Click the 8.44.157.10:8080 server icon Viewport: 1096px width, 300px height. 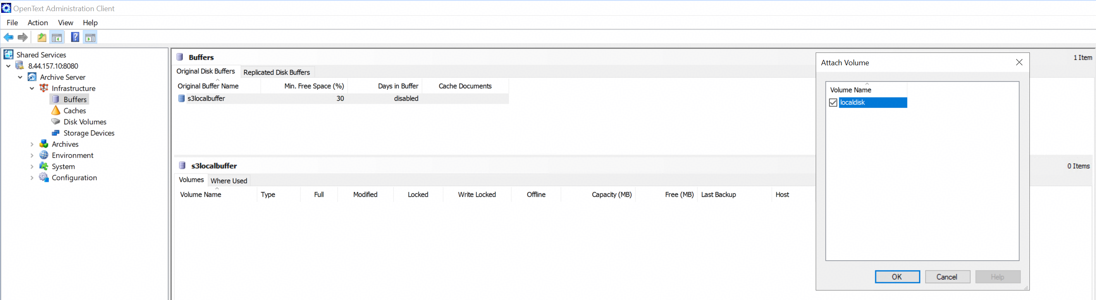(x=20, y=66)
